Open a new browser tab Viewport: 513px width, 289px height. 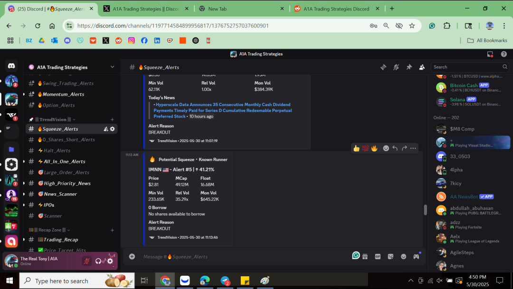coord(392,9)
